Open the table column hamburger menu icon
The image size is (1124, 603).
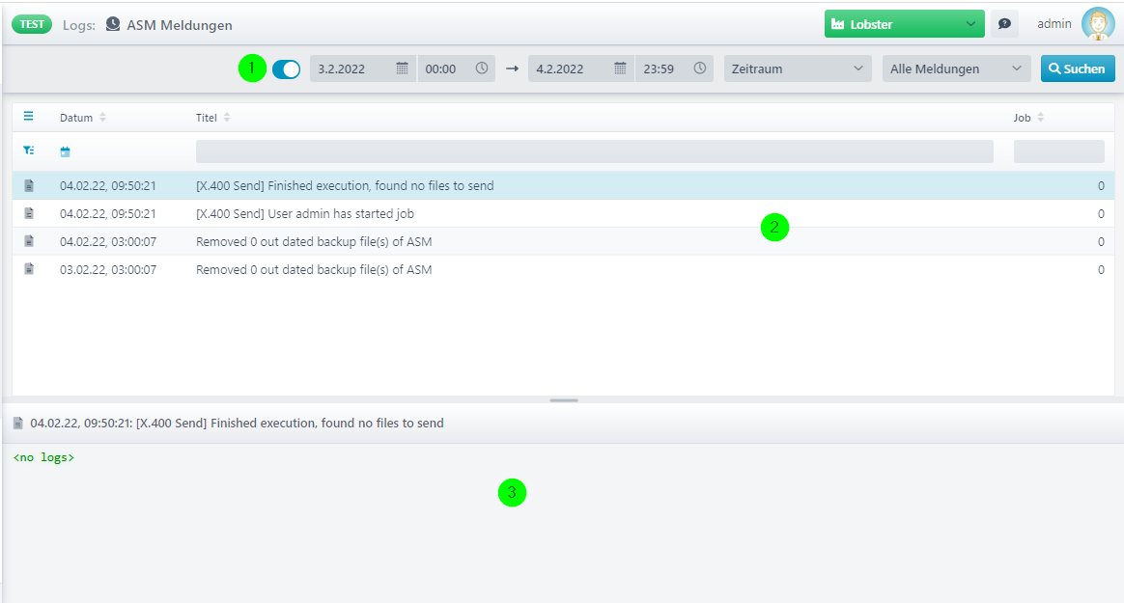coord(29,116)
